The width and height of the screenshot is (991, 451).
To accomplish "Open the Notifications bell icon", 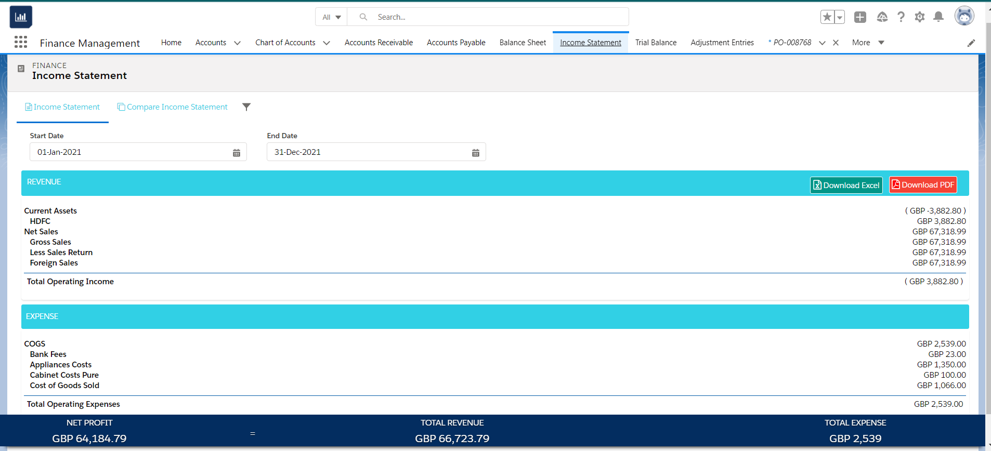I will [938, 17].
